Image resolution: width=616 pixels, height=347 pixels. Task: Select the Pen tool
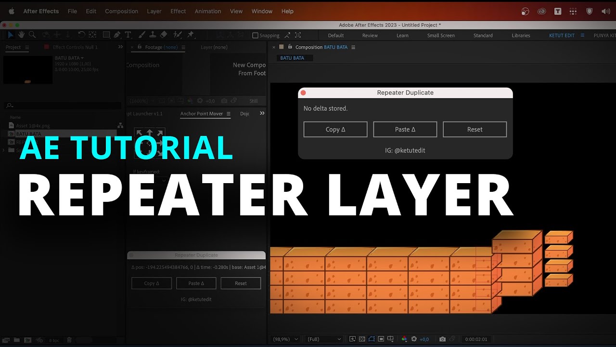117,35
